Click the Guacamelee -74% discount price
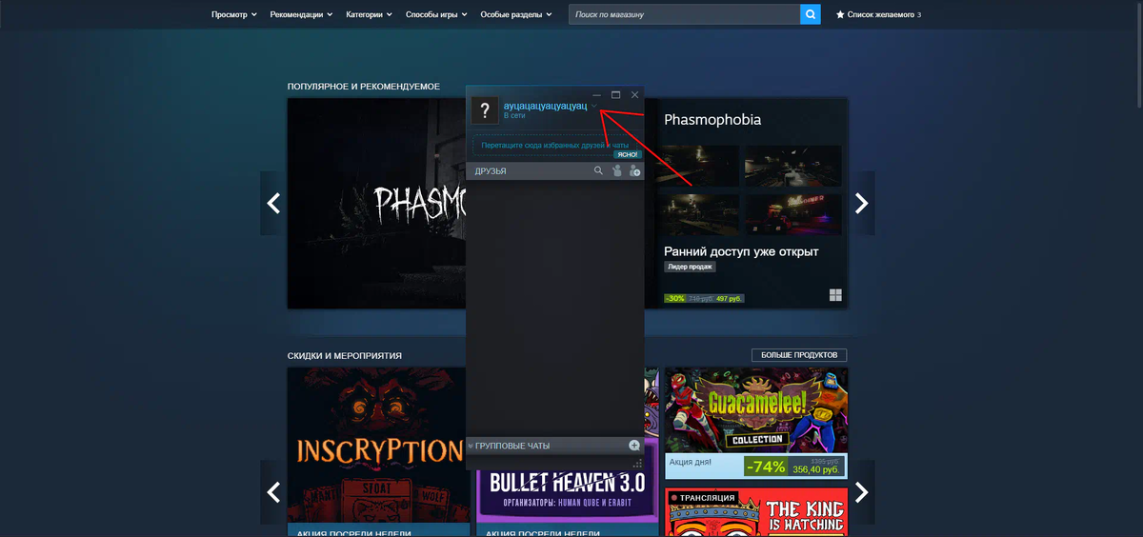 point(794,467)
